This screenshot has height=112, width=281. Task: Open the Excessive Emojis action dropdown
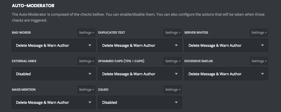pos(226,74)
